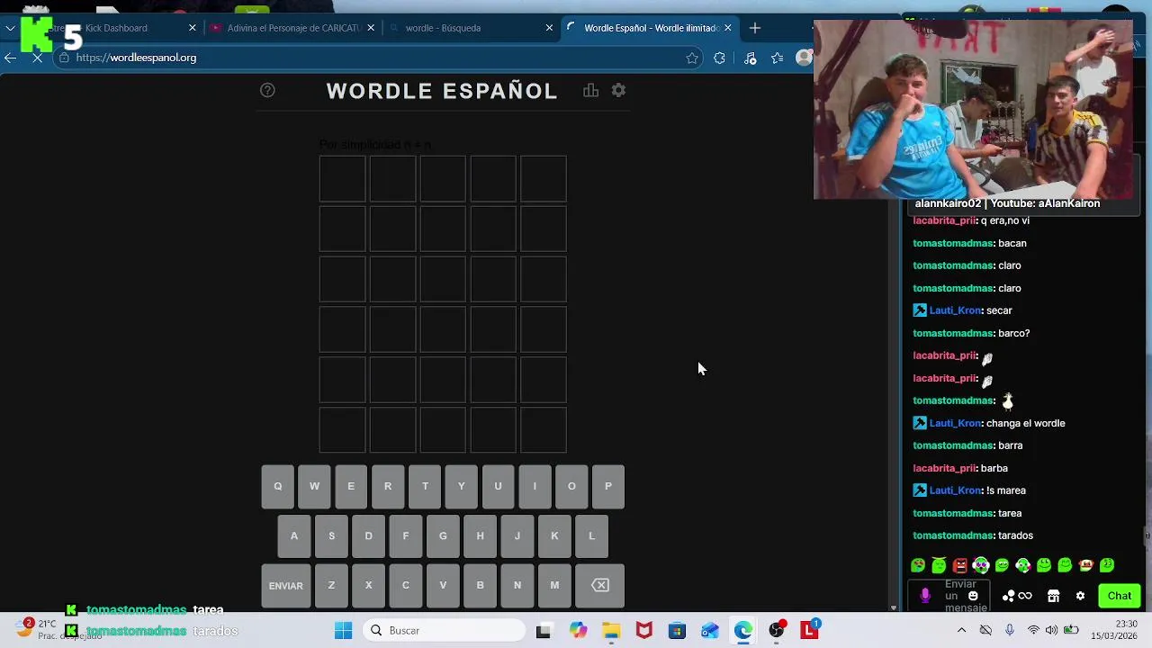This screenshot has height=648, width=1152.
Task: Go back with browser back arrow
Action: point(10,58)
